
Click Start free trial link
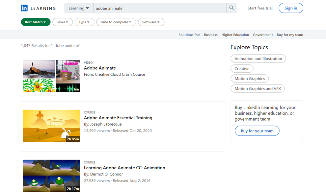pos(260,8)
